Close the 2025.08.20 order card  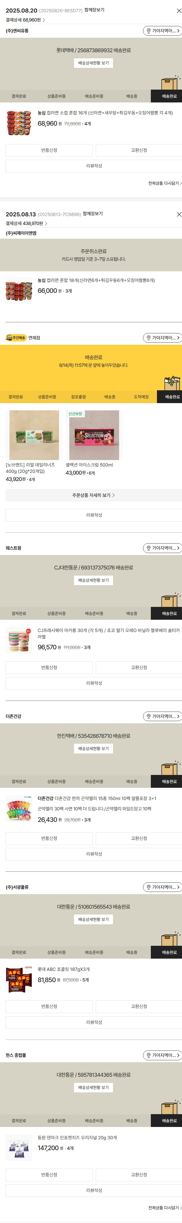coord(179,11)
